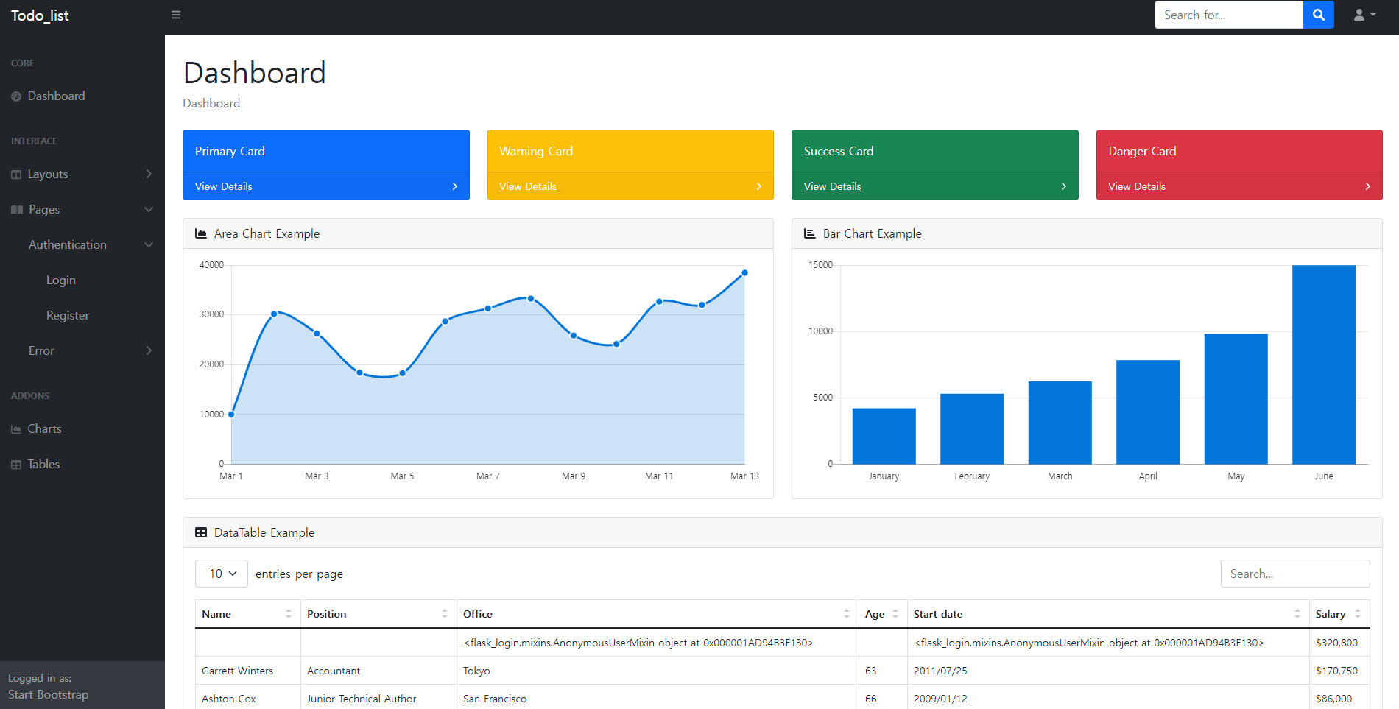Viewport: 1399px width, 709px height.
Task: Collapse the Authentication submenu chevron
Action: [x=149, y=244]
